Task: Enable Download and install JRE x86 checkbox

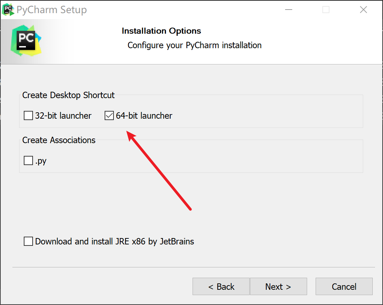Action: [x=28, y=241]
